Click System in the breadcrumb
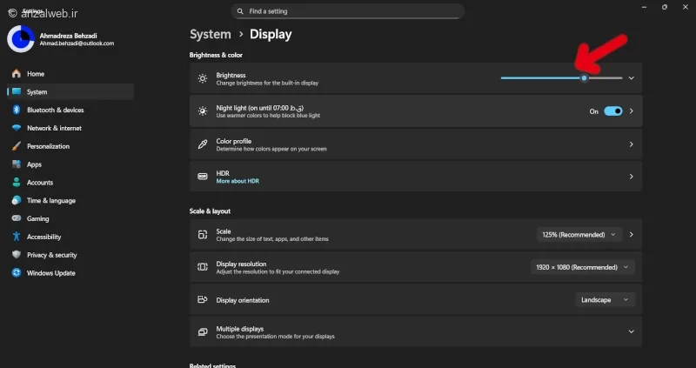 (210, 35)
